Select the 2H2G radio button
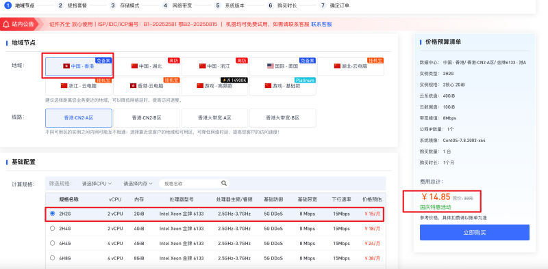 [53, 214]
